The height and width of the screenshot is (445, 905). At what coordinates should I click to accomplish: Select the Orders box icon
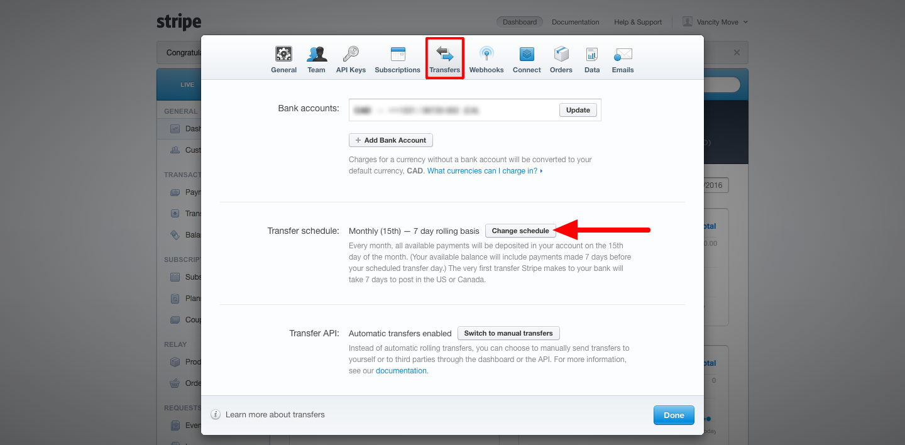[x=561, y=55]
